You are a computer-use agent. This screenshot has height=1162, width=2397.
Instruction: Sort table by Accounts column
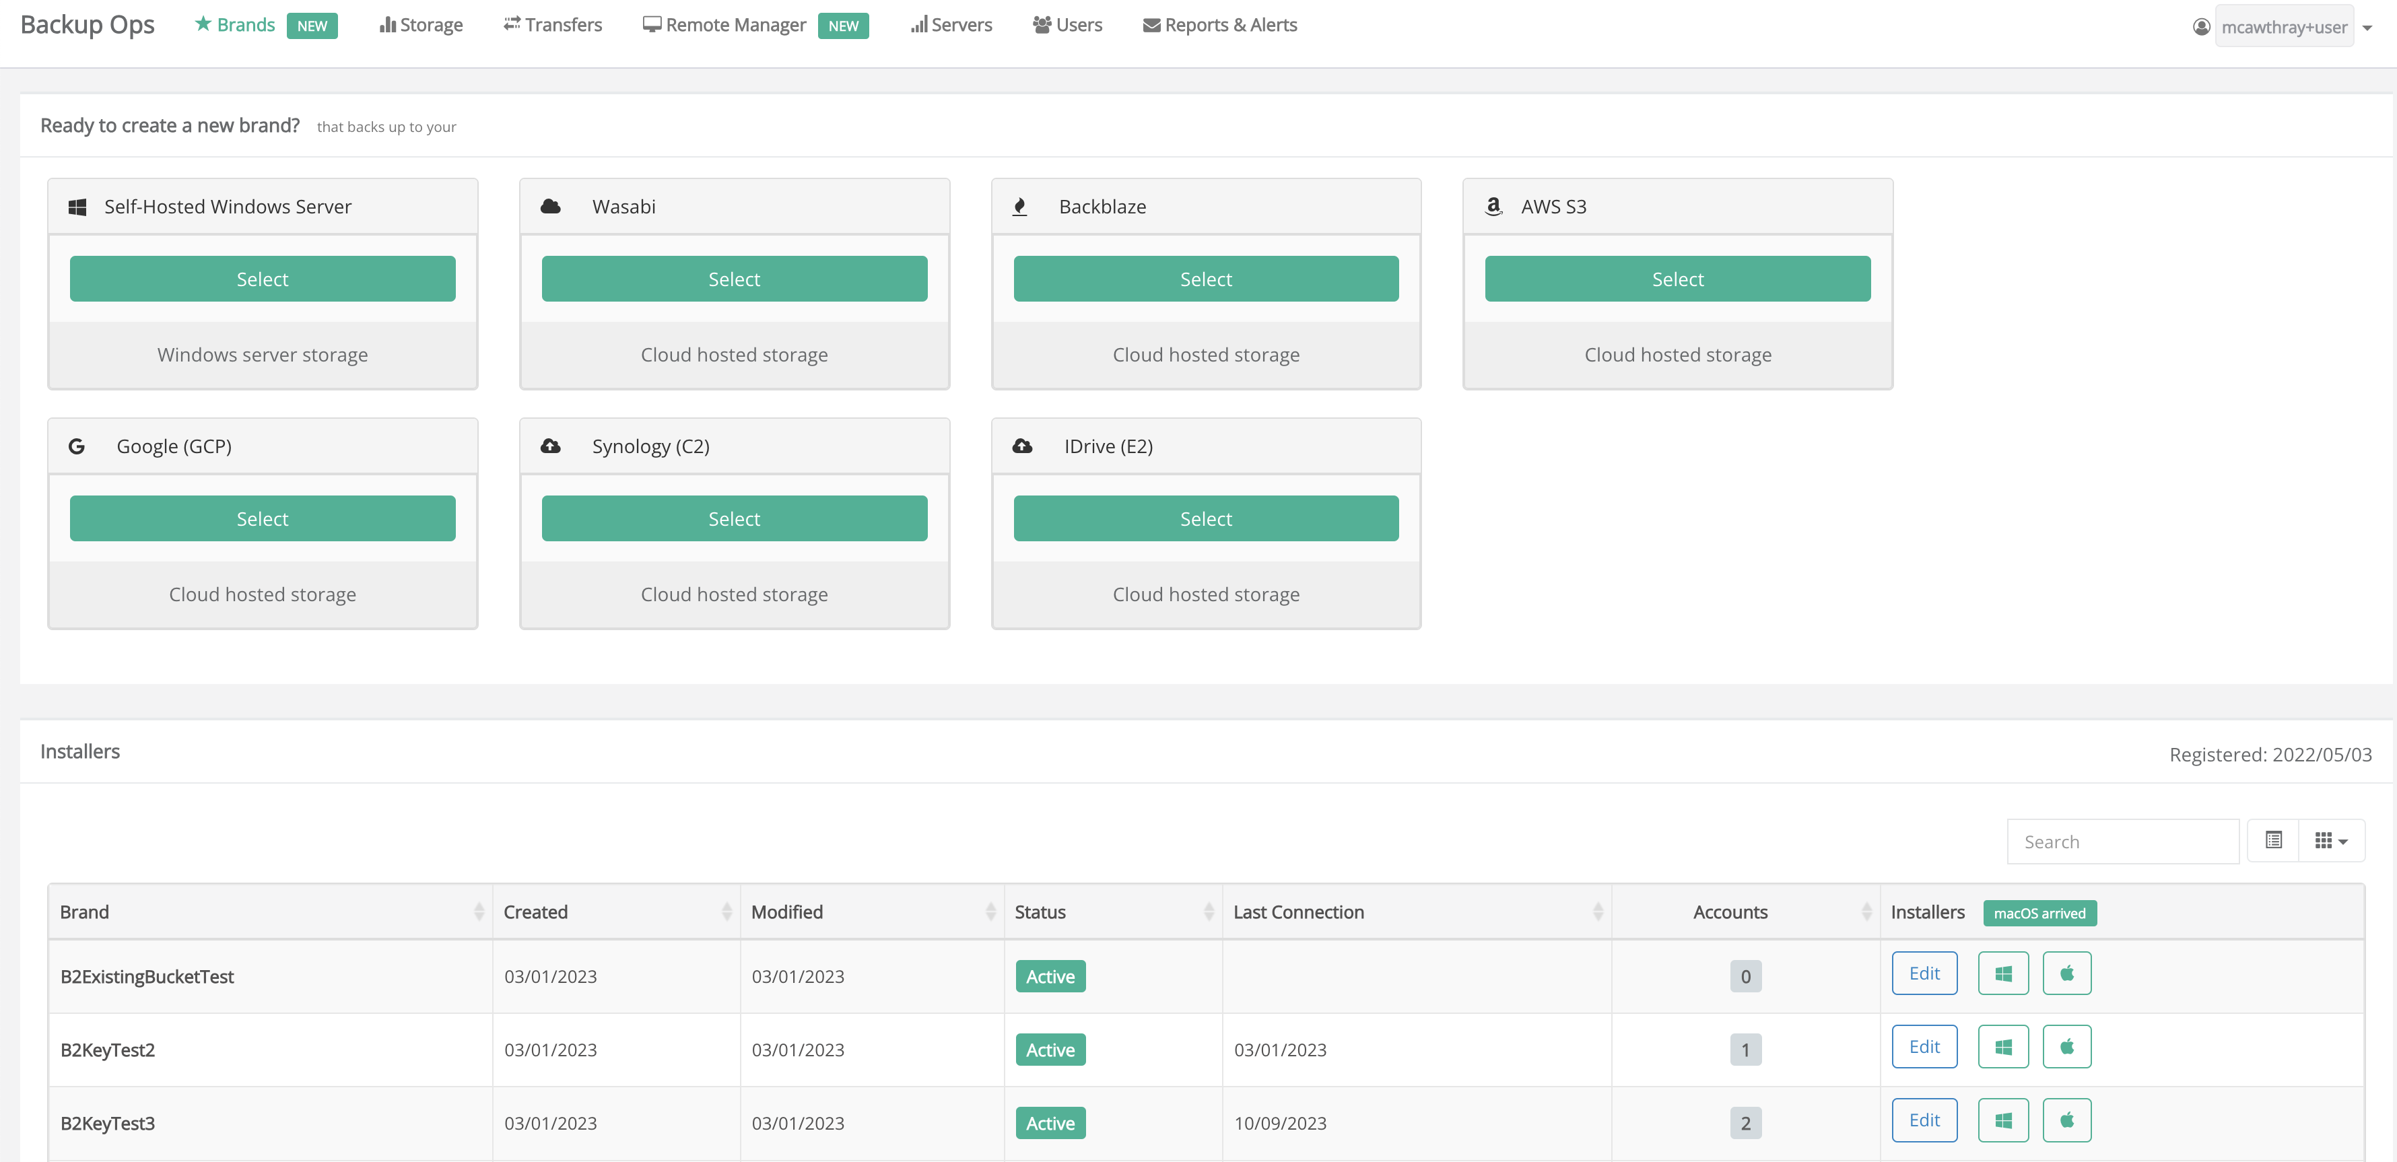click(1746, 913)
